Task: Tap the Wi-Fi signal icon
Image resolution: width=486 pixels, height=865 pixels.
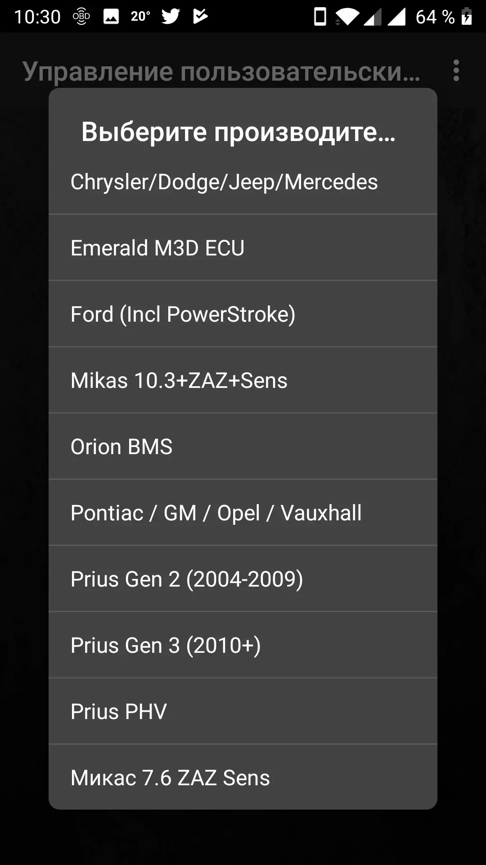Action: click(347, 17)
